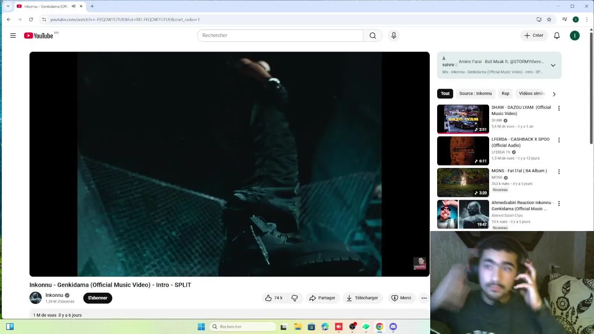Screen dimensions: 594x334
Task: Select the Source : Inkonnu chip
Action: pyautogui.click(x=475, y=94)
